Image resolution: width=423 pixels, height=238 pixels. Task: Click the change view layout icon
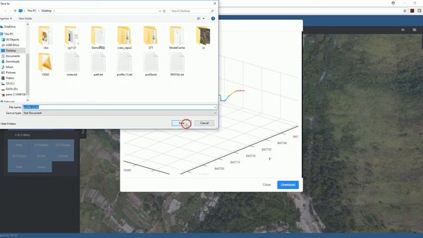pos(199,19)
